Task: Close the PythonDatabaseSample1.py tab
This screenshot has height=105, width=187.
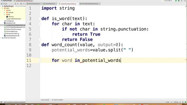Action: coord(99,4)
